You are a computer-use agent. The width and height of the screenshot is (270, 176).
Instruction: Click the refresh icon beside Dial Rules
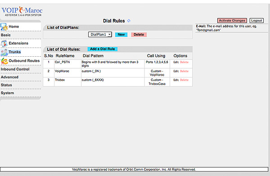click(129, 21)
